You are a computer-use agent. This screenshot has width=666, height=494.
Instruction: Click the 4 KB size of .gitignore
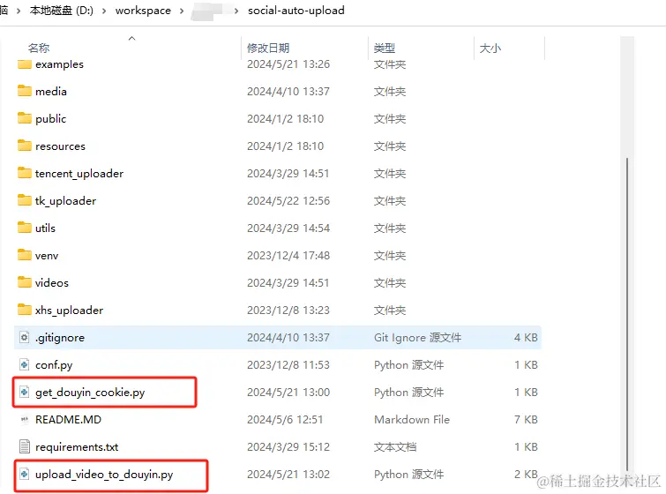click(x=526, y=337)
